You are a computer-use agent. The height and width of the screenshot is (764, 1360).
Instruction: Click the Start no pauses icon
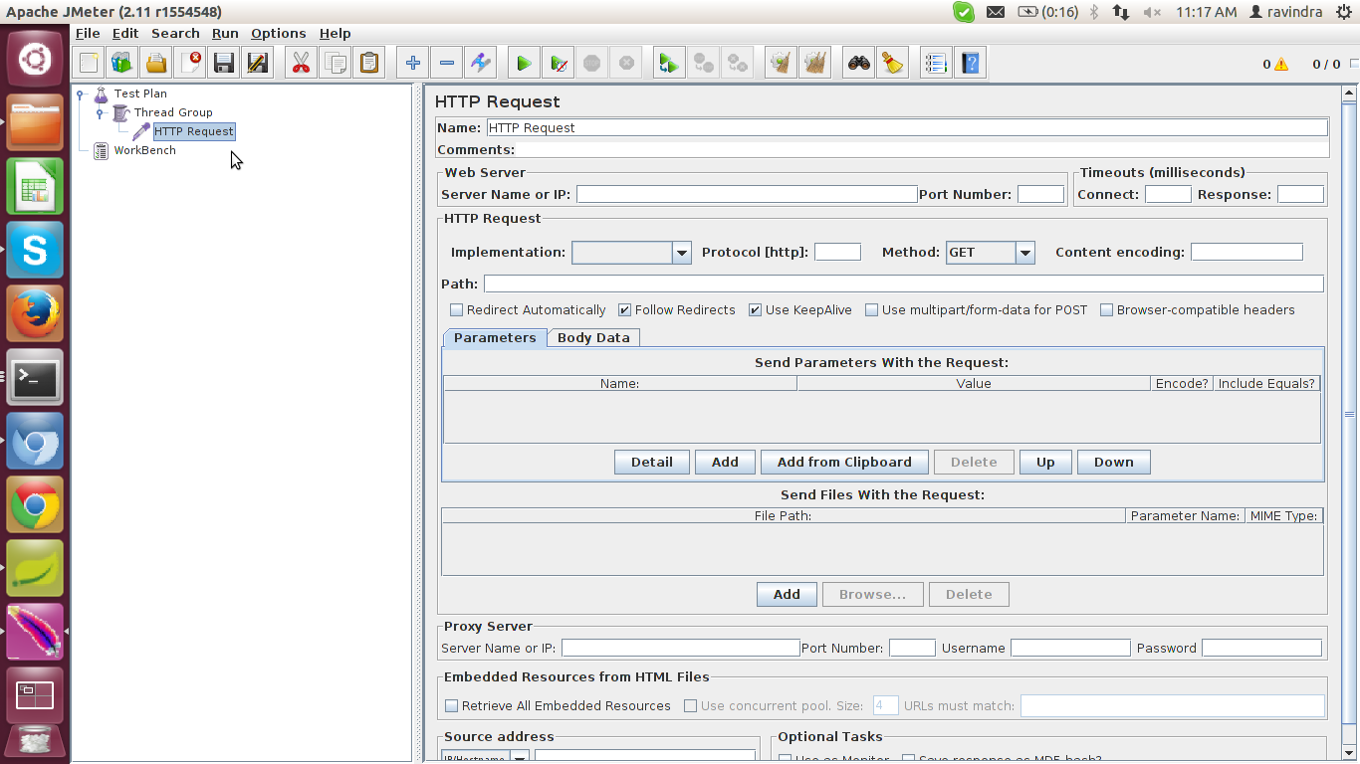point(559,64)
